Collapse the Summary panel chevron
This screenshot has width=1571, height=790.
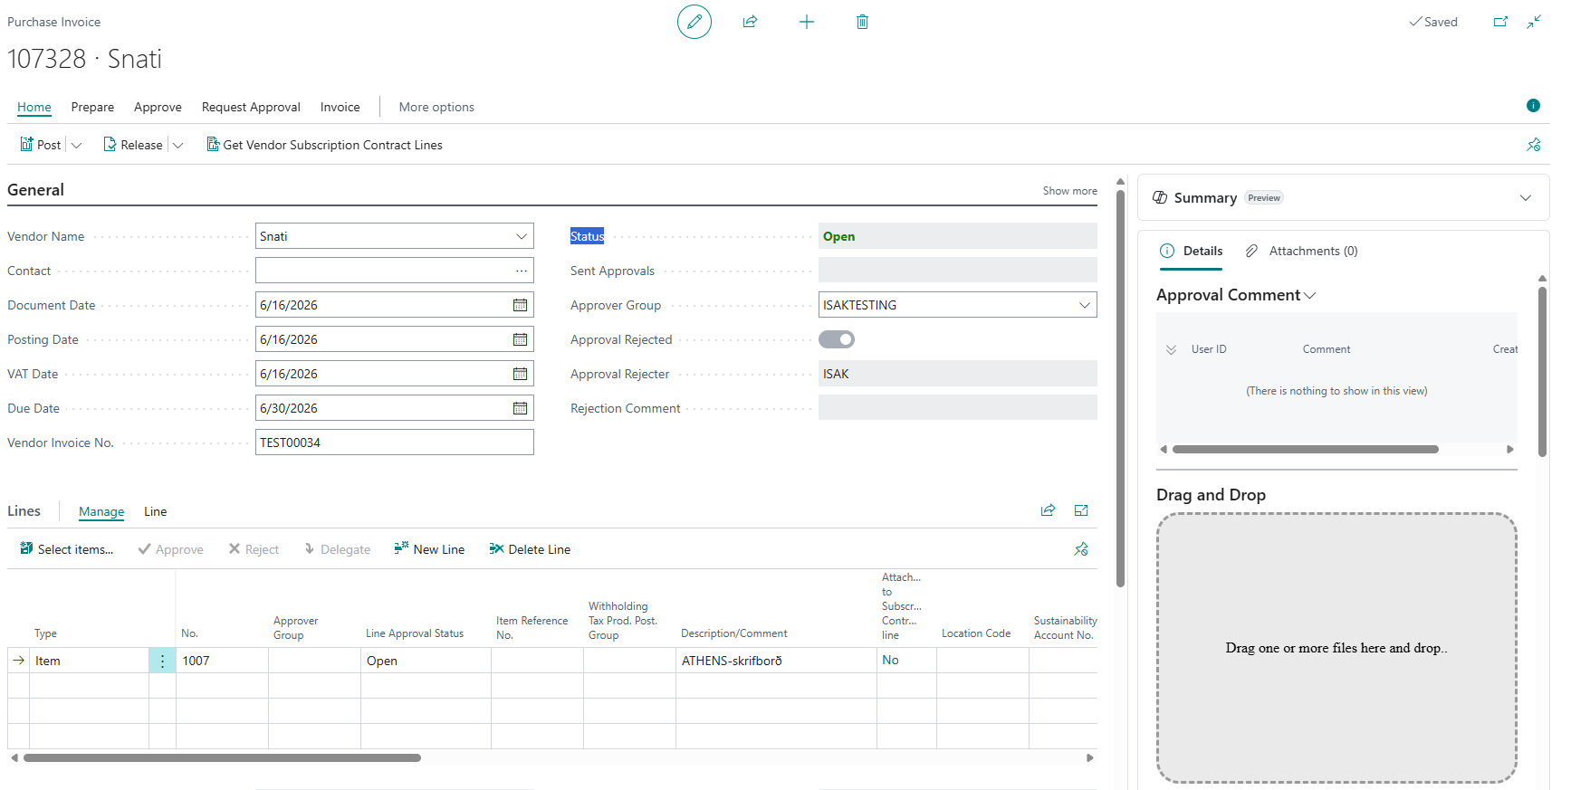pyautogui.click(x=1526, y=197)
